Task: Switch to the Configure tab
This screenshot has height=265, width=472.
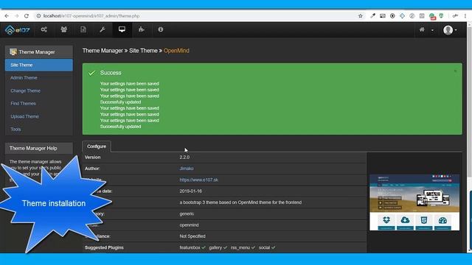Action: [x=97, y=146]
